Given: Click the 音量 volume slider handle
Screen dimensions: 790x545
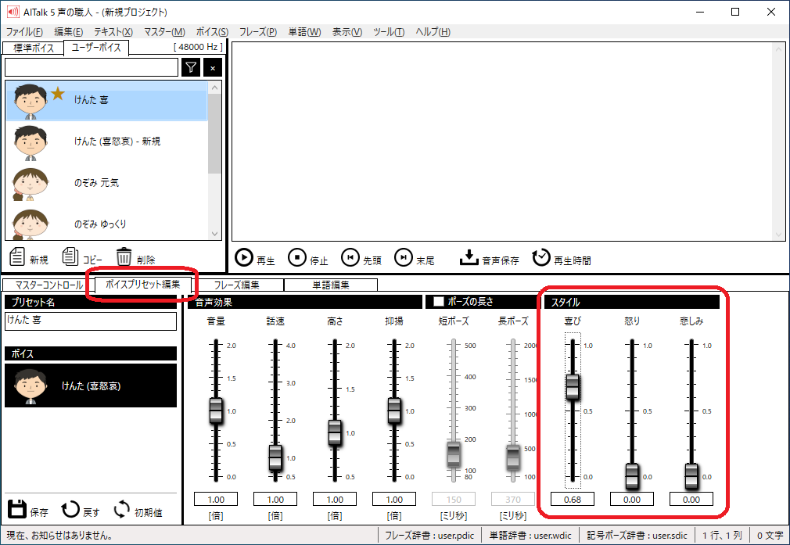Looking at the screenshot, I should (x=216, y=411).
